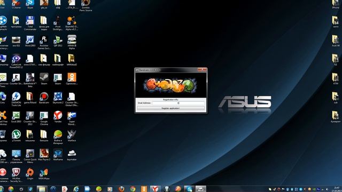Select the Max Payne 3 shortcut
342x192 pixels.
(x=44, y=155)
